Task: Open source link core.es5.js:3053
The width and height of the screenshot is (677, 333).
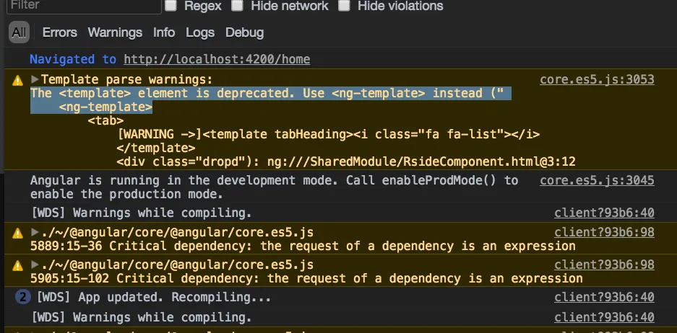Action: pyautogui.click(x=597, y=80)
